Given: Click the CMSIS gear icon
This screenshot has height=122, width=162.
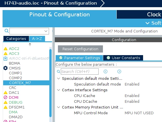Looking at the screenshot, I should 5,68.
